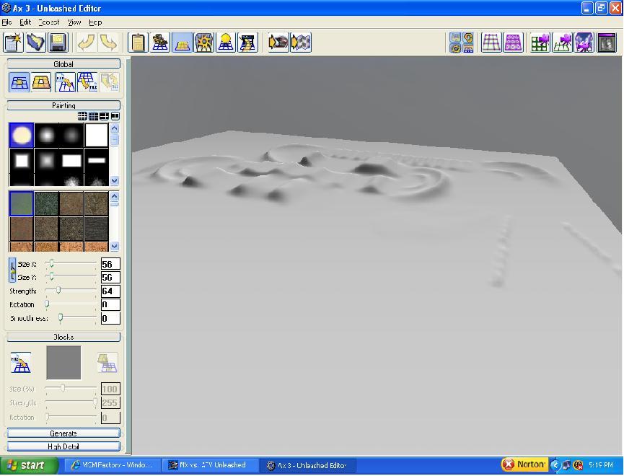Toggle the second Global terrain mode button
Viewport: 624px width, 476px height.
42,82
